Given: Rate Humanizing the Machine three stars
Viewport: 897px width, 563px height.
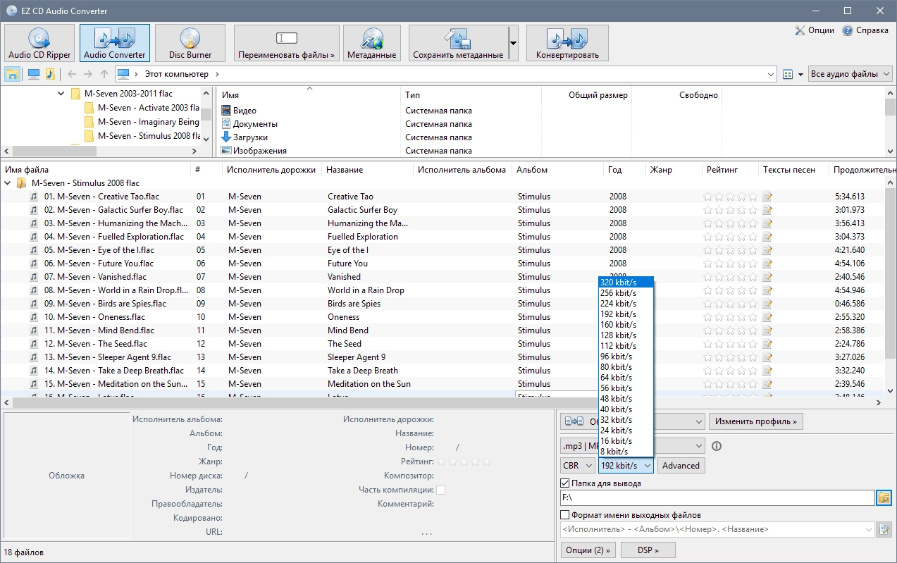Looking at the screenshot, I should 731,223.
